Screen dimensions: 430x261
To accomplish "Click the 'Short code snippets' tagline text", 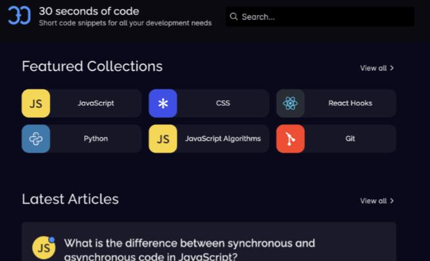I will point(125,23).
